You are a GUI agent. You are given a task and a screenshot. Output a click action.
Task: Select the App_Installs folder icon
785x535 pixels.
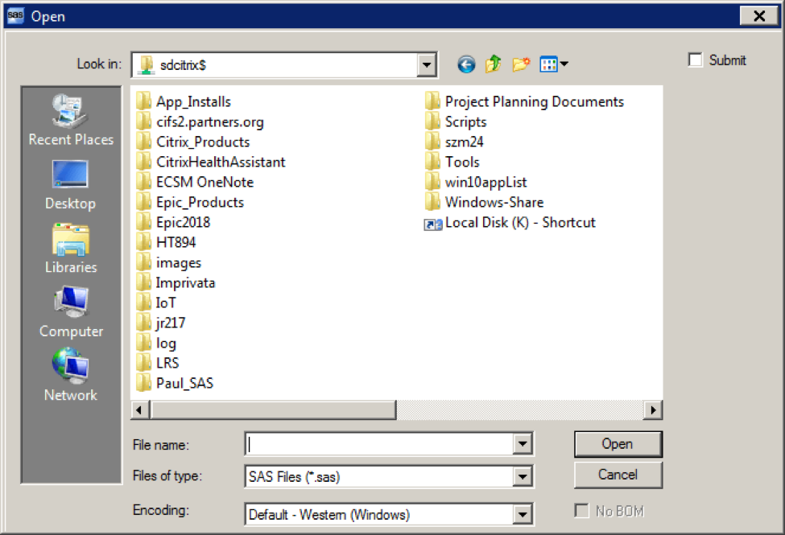point(143,101)
